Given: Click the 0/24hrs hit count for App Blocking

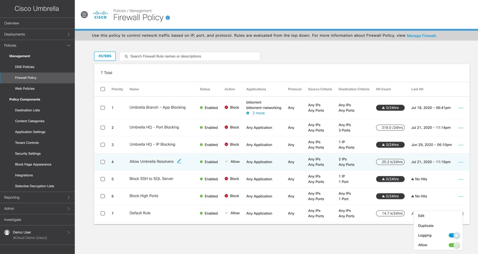Looking at the screenshot, I should point(390,108).
